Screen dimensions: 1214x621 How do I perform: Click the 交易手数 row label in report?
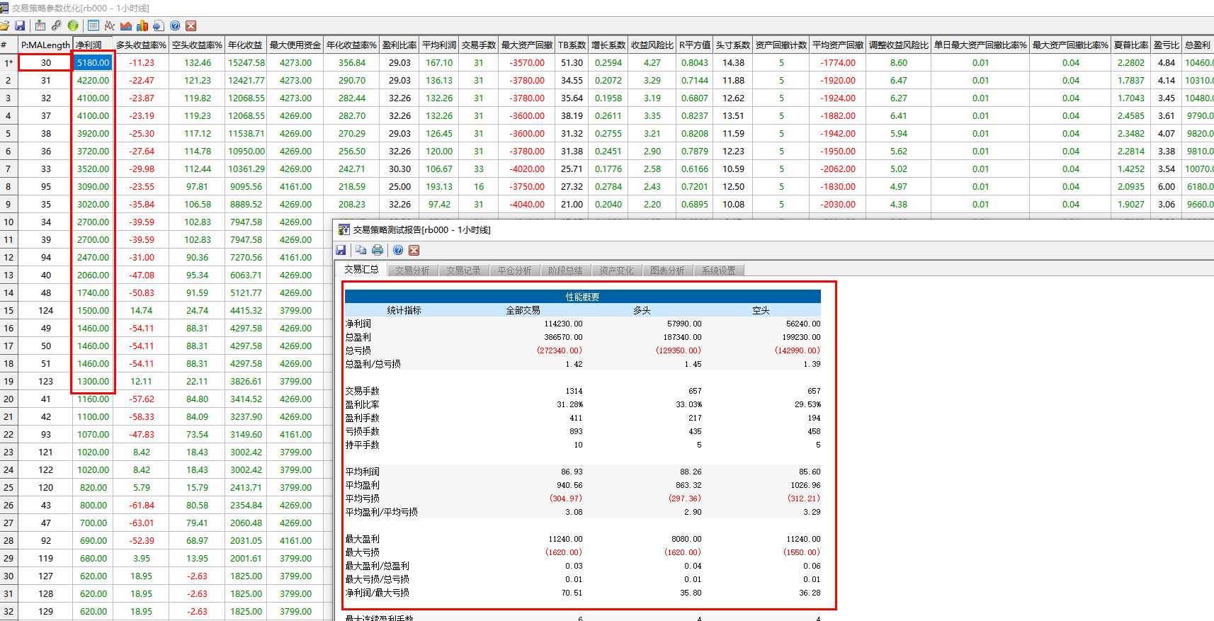click(x=362, y=391)
